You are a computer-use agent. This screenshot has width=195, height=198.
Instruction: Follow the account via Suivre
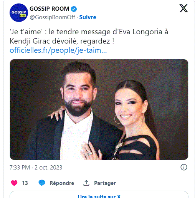pos(88,17)
